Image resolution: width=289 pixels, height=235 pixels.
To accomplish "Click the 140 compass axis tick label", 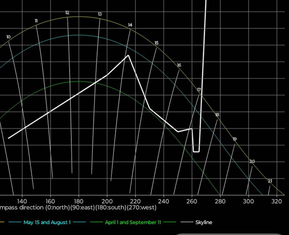I will (22, 201).
